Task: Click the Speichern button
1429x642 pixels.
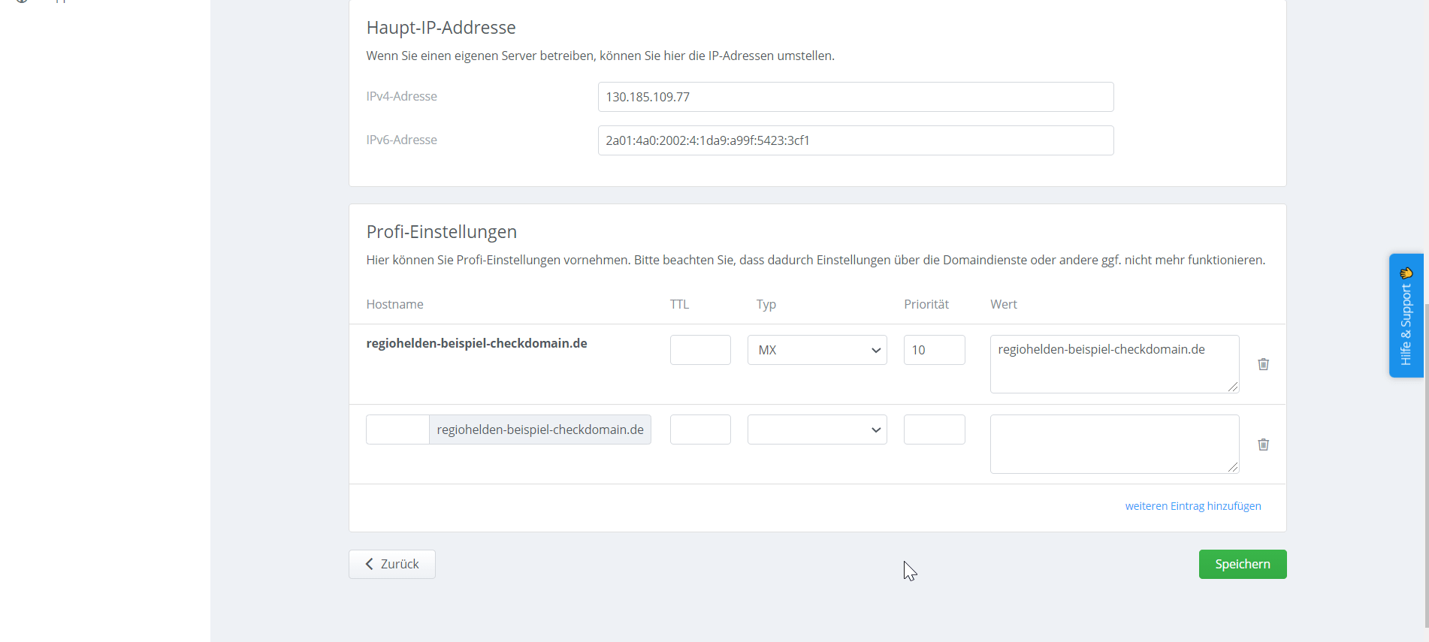Action: (1243, 564)
